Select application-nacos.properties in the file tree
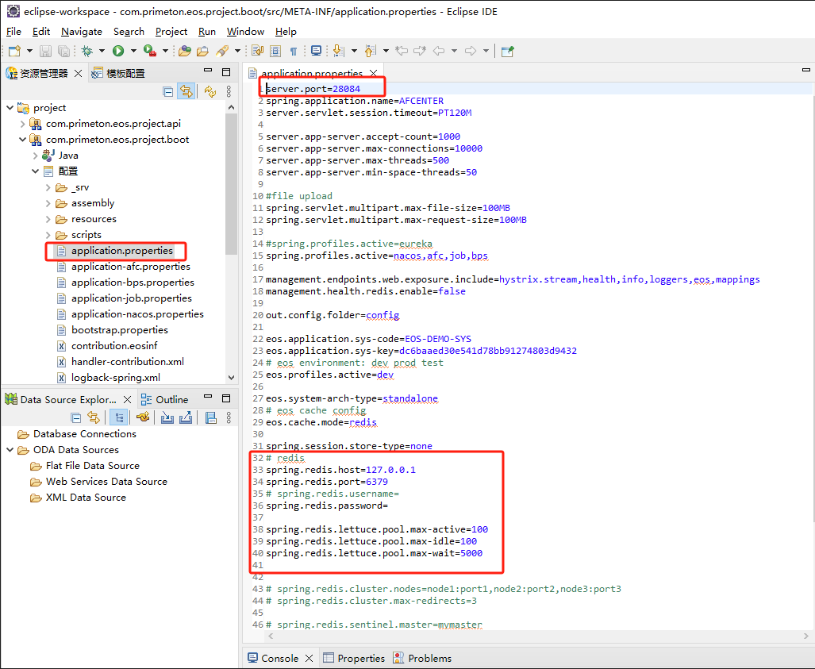The height and width of the screenshot is (669, 815). [137, 314]
